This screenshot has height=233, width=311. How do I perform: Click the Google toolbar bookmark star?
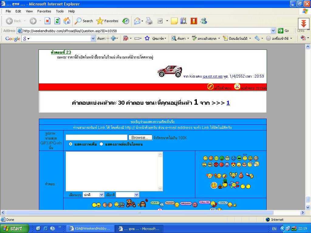click(147, 39)
